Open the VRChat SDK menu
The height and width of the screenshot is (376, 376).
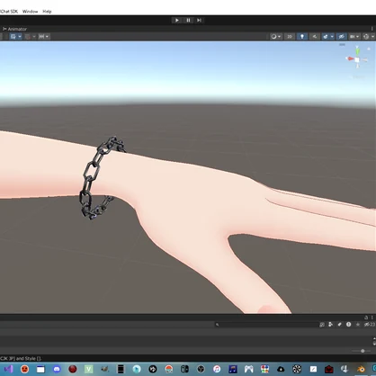[9, 12]
